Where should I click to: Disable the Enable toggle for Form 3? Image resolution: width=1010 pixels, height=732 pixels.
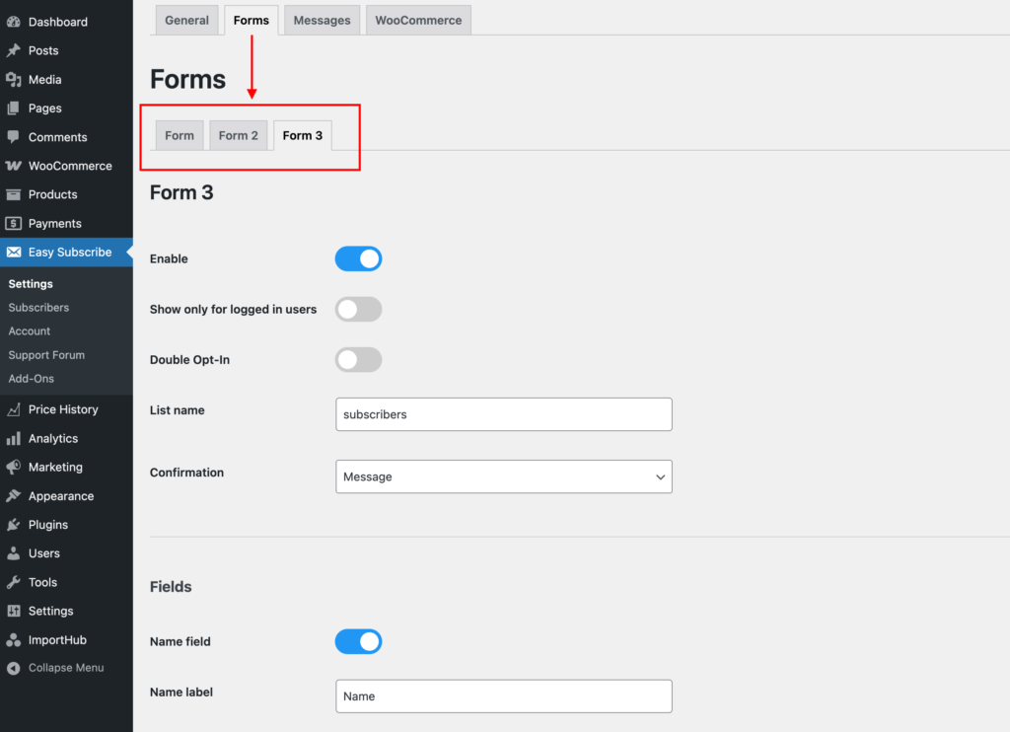358,258
